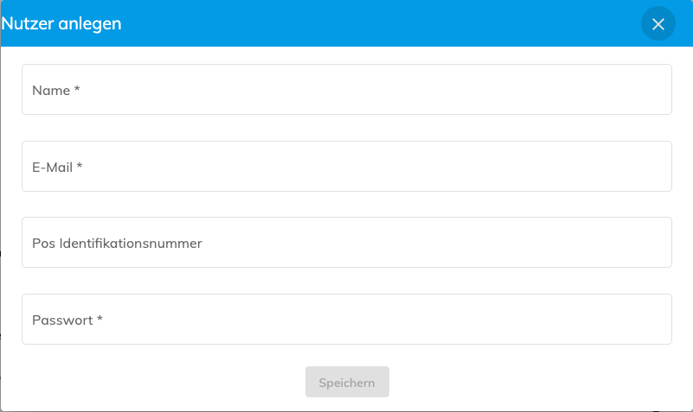693x412 pixels.
Task: Click the asterisk next to Name
Action: pyautogui.click(x=77, y=89)
